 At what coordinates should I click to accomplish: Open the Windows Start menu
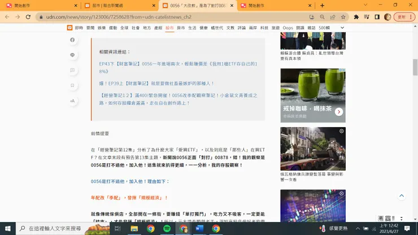tap(8, 229)
